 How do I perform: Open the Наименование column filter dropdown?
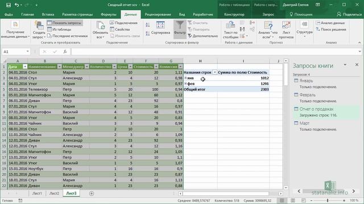[59, 67]
